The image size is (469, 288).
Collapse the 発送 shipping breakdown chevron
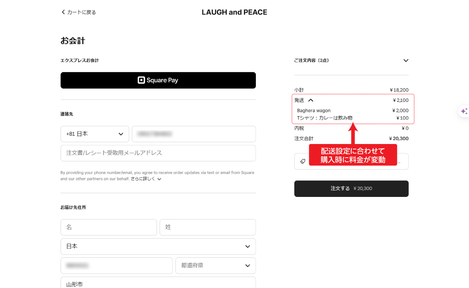click(311, 100)
